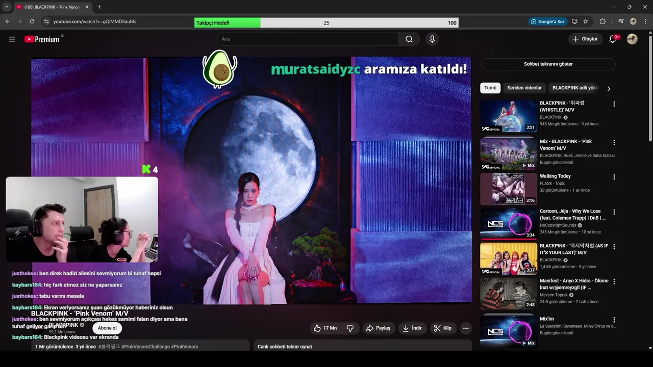Bookmark this page with star icon

pyautogui.click(x=586, y=21)
